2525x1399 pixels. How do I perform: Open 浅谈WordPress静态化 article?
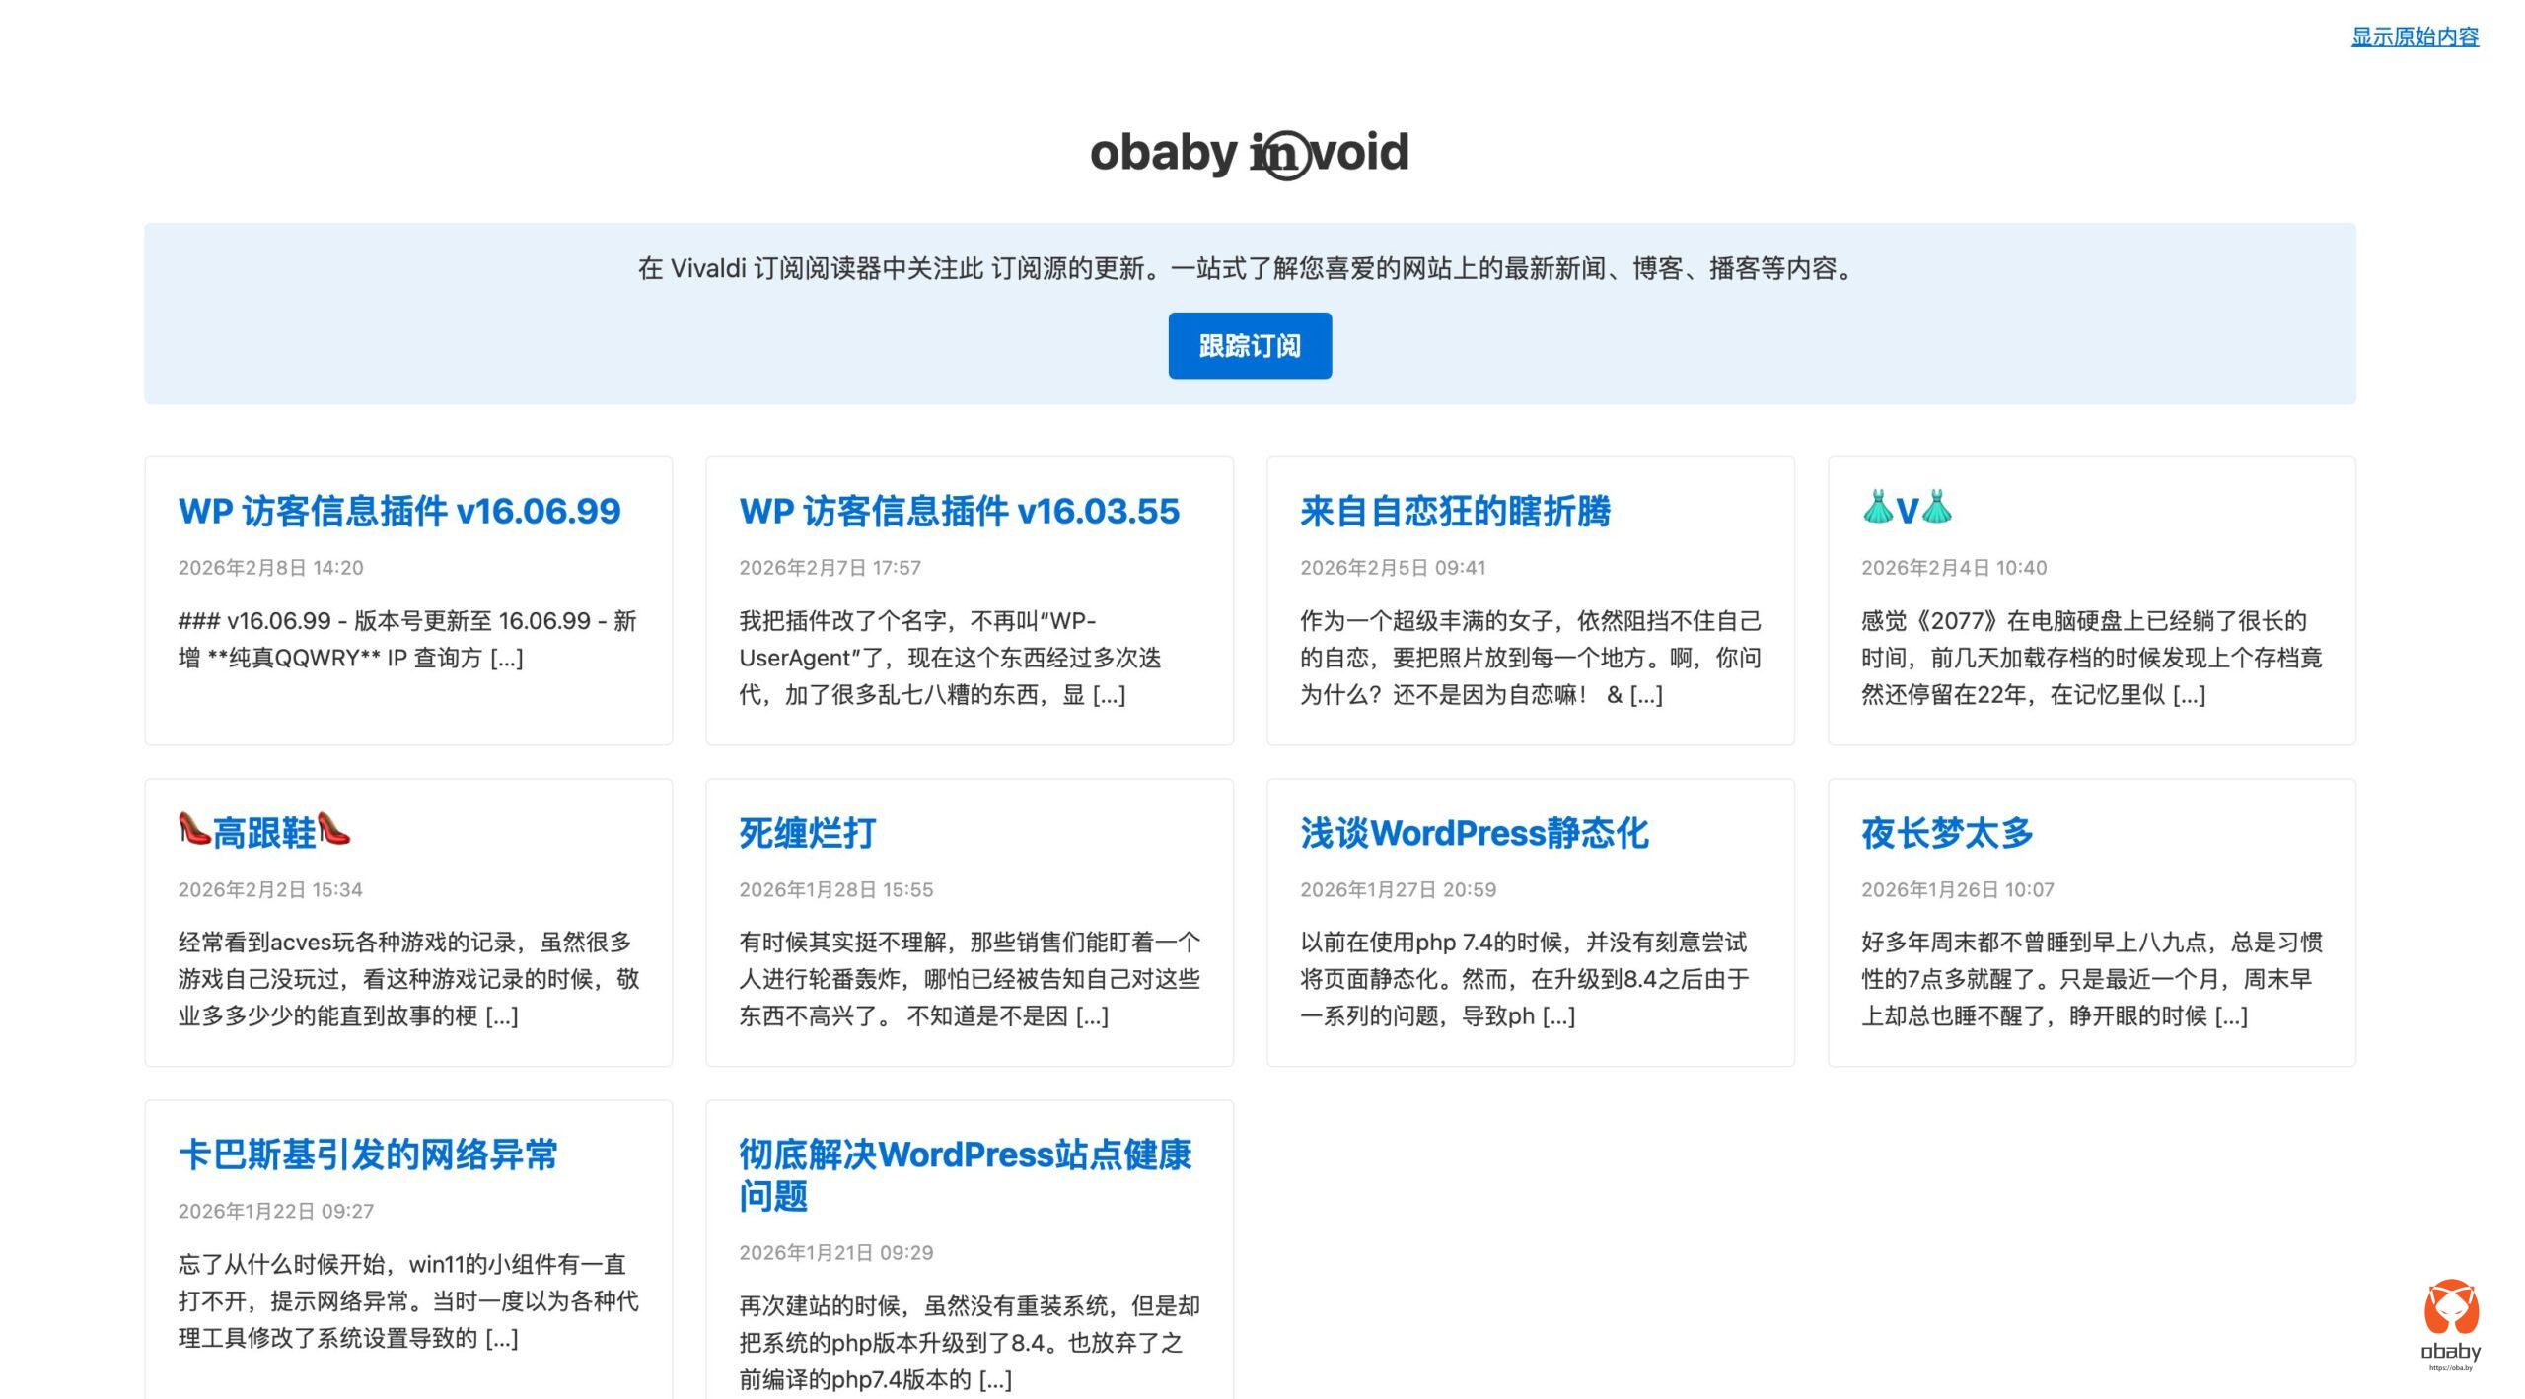1474,833
